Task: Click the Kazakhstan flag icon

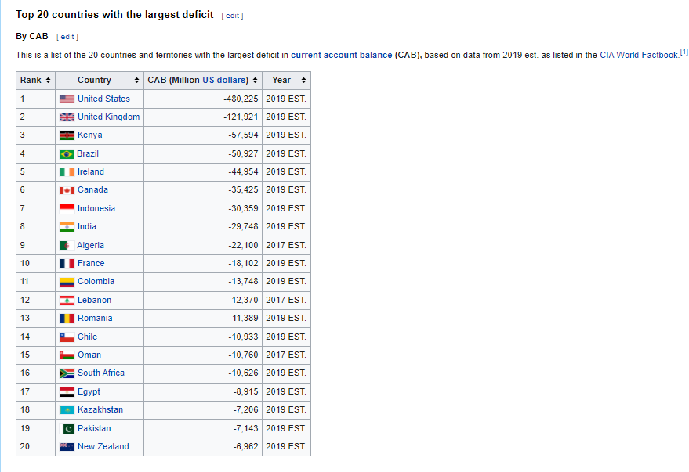Action: pyautogui.click(x=67, y=409)
